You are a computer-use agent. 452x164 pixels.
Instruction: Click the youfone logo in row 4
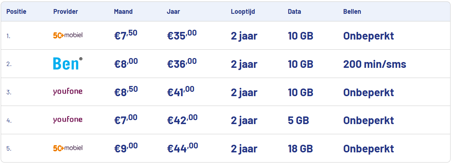pyautogui.click(x=68, y=119)
